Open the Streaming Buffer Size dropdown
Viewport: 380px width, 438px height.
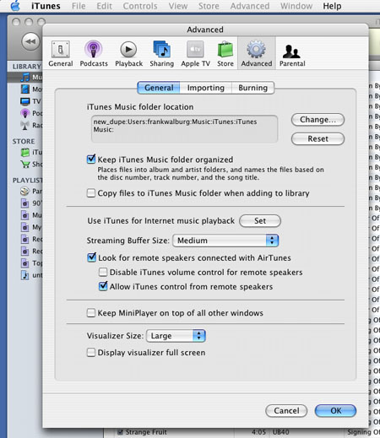click(x=225, y=241)
